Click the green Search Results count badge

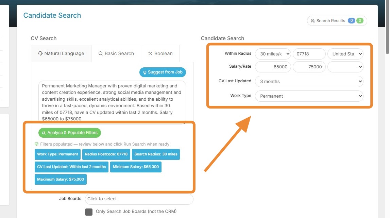(x=360, y=21)
